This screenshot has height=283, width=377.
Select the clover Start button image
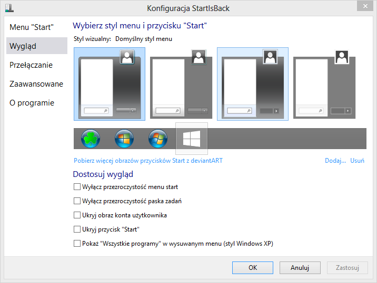[x=91, y=139]
